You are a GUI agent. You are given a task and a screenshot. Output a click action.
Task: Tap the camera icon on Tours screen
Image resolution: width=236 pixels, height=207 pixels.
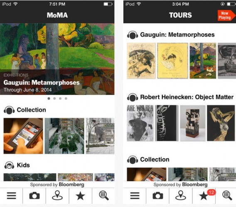(158, 195)
